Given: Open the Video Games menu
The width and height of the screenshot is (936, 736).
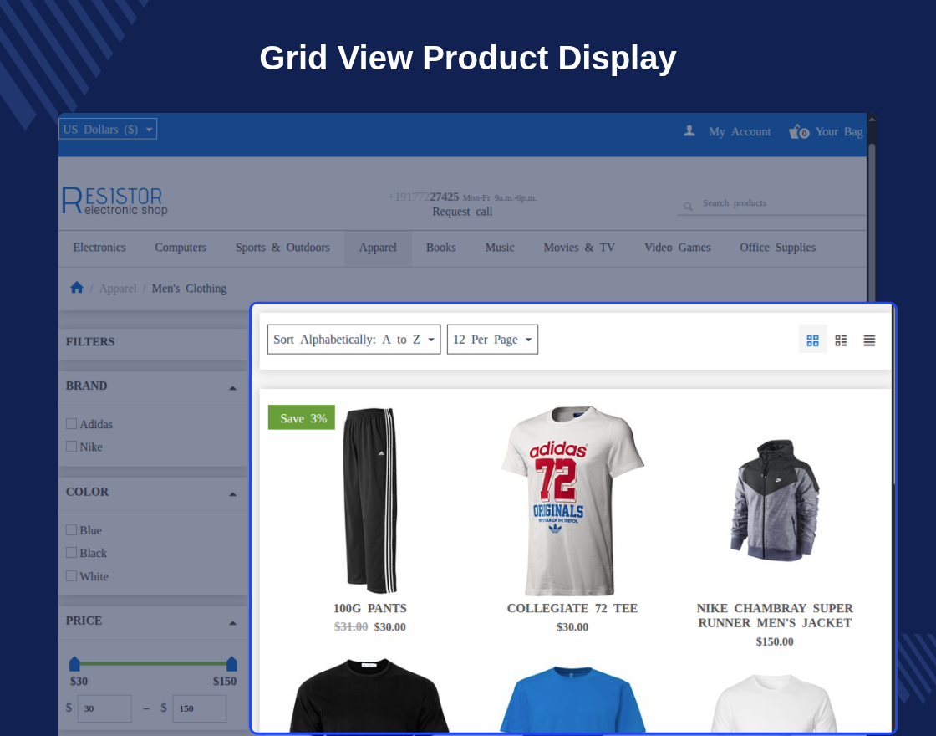Looking at the screenshot, I should [678, 248].
